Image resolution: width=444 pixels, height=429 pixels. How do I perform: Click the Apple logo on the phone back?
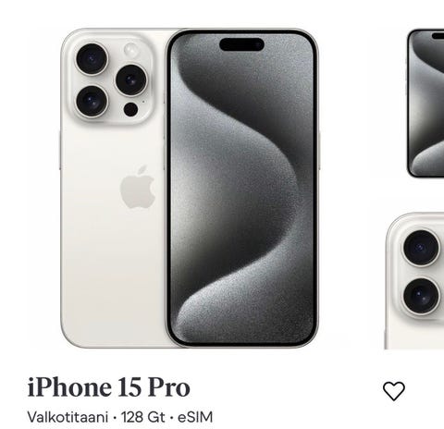click(x=138, y=188)
